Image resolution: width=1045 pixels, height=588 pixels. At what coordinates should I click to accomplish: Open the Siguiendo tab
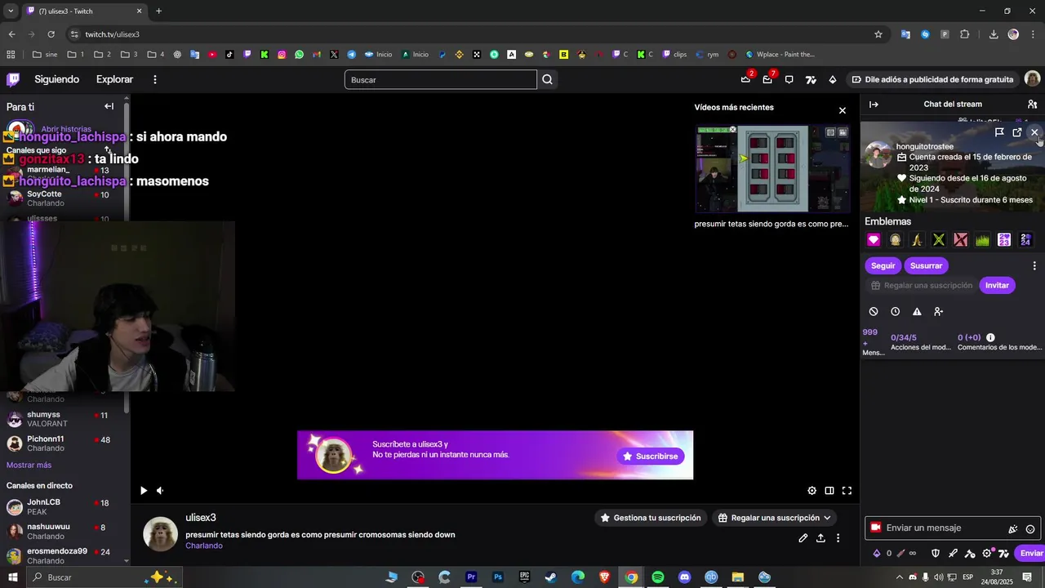[56, 79]
